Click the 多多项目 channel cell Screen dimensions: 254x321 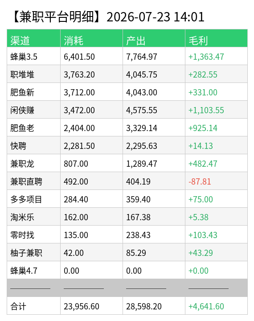(33, 199)
